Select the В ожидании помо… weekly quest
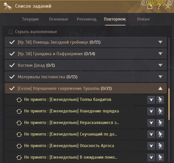 pos(71,157)
